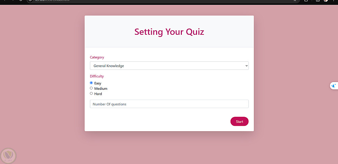Viewport: 338px width, 164px height.
Task: Focus the Number Of questions field
Action: [x=169, y=104]
